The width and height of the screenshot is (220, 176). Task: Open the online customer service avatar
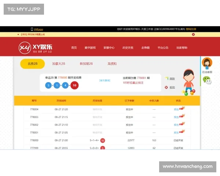pos(207,63)
